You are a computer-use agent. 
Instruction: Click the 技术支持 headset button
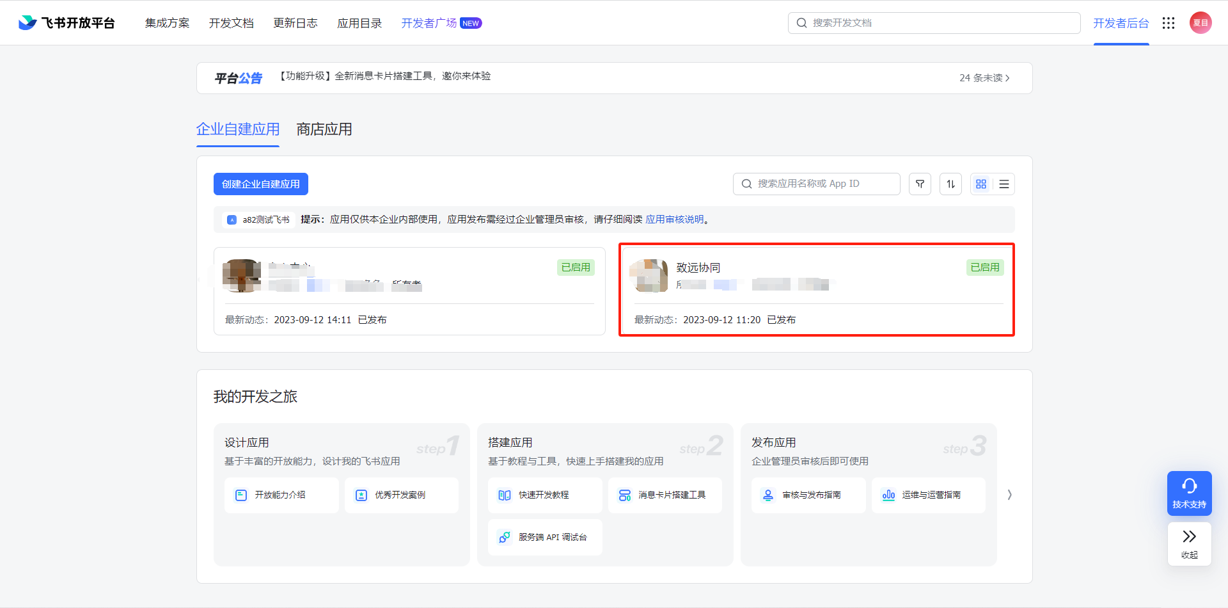point(1189,493)
